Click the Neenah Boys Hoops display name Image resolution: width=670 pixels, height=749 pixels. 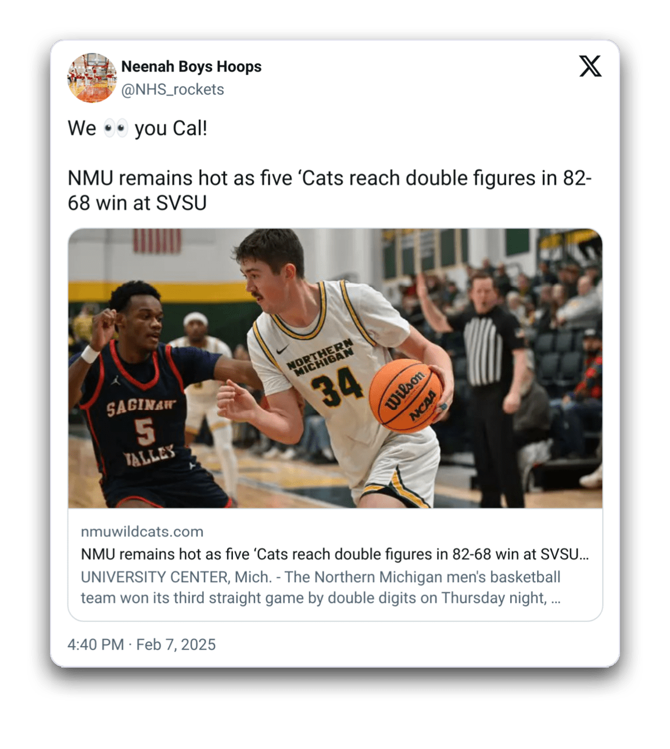(191, 67)
